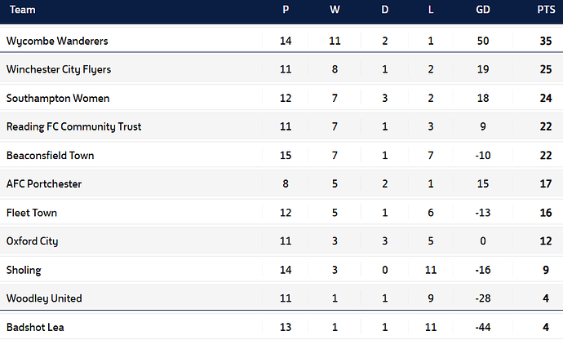The width and height of the screenshot is (563, 340).
Task: Open Badshot Lea team entry
Action: coord(36,327)
